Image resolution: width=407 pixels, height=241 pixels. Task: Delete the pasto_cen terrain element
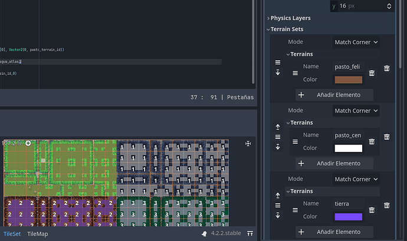[x=372, y=141]
